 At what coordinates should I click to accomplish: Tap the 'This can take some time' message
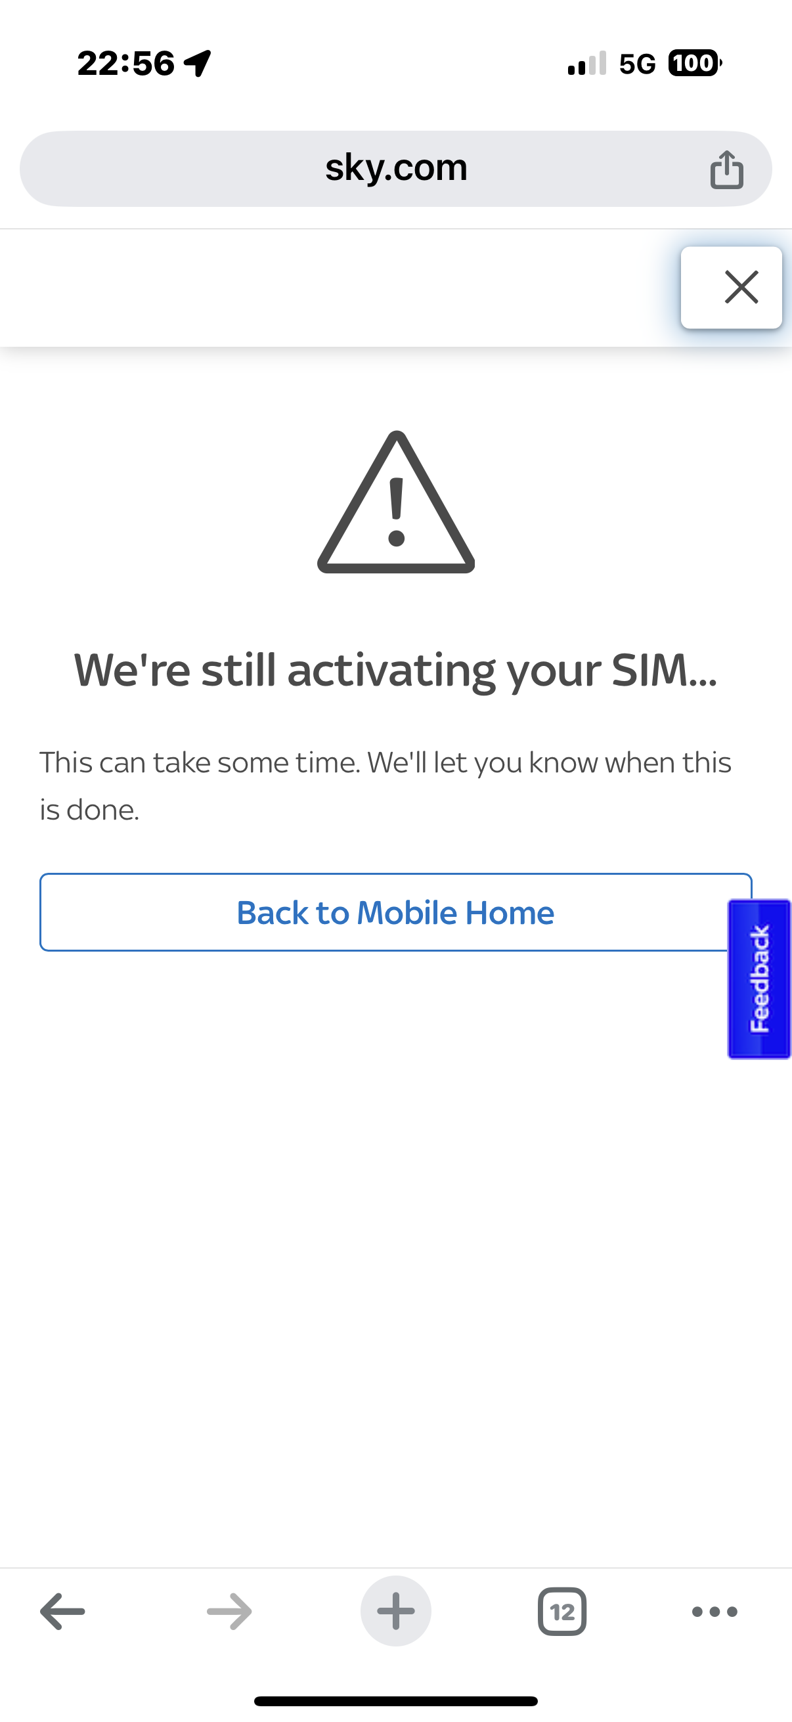click(385, 786)
